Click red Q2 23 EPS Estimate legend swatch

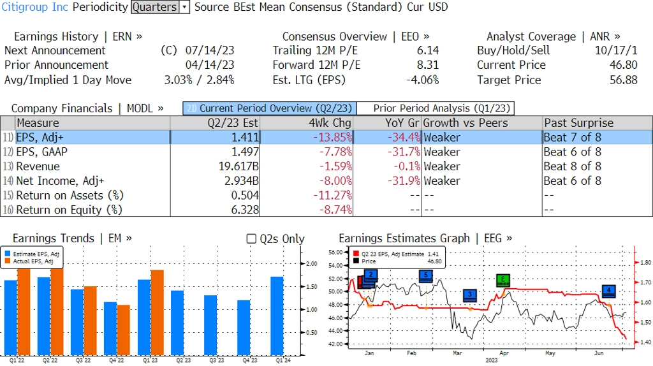(356, 254)
